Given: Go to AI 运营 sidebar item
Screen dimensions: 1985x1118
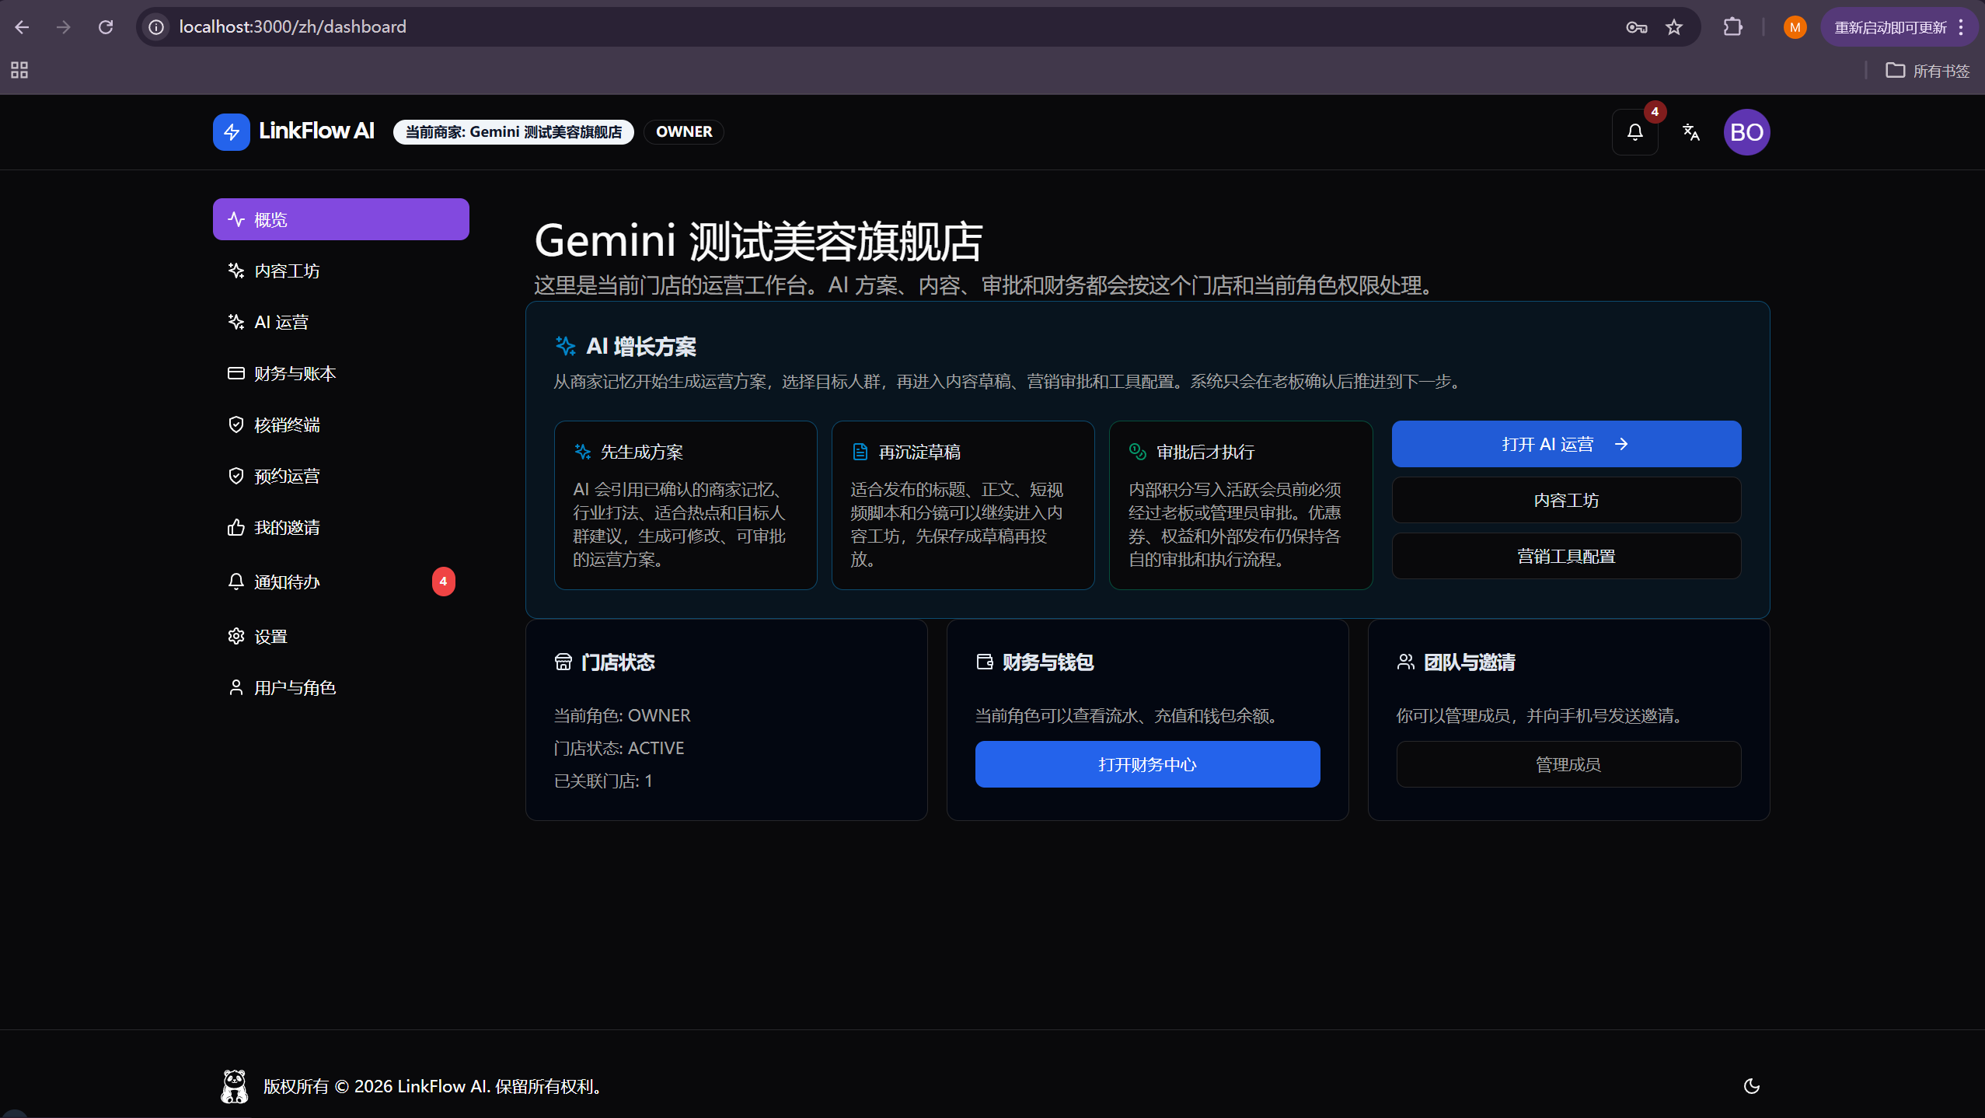Looking at the screenshot, I should pos(341,322).
